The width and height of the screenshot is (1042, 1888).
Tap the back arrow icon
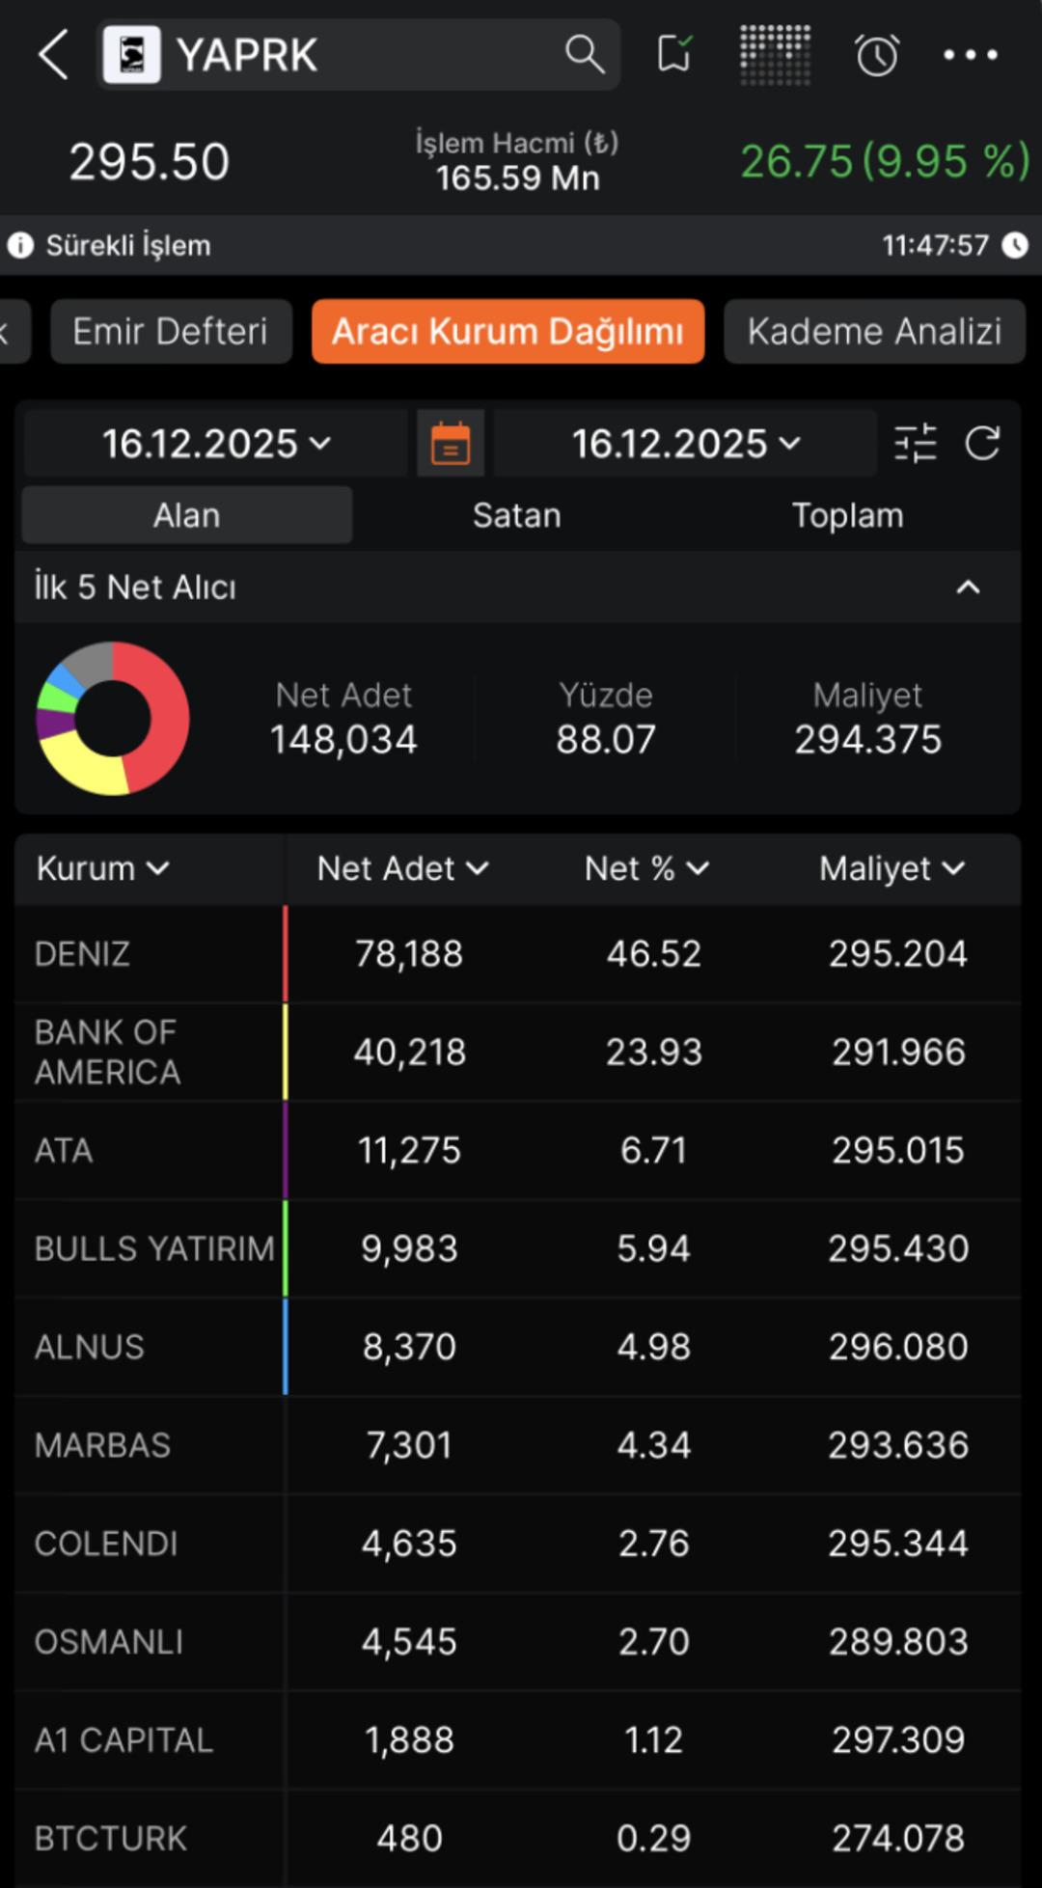pos(54,54)
